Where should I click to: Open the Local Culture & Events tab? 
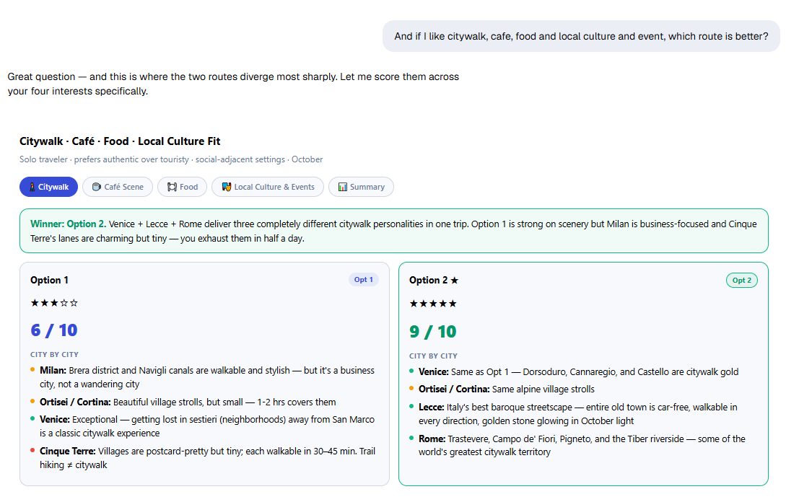pos(268,187)
